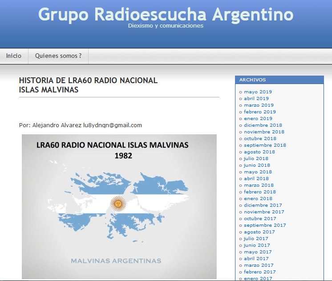Open the marzo 2017 archive
This screenshot has height=281, width=332.
coord(259,265)
